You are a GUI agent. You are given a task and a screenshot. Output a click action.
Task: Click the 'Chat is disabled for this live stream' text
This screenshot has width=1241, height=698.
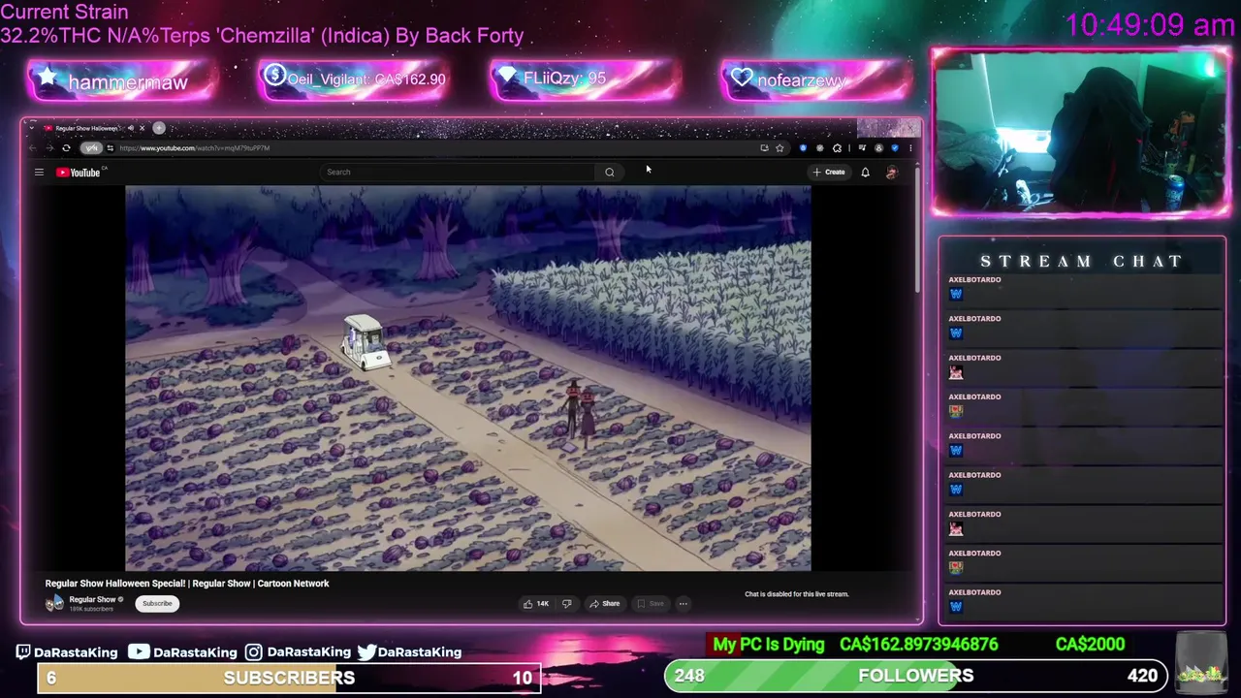click(796, 594)
